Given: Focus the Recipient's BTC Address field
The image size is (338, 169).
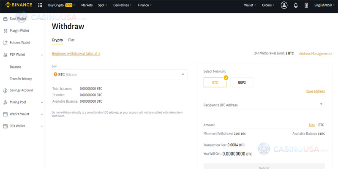Looking at the screenshot, I should click(x=264, y=105).
